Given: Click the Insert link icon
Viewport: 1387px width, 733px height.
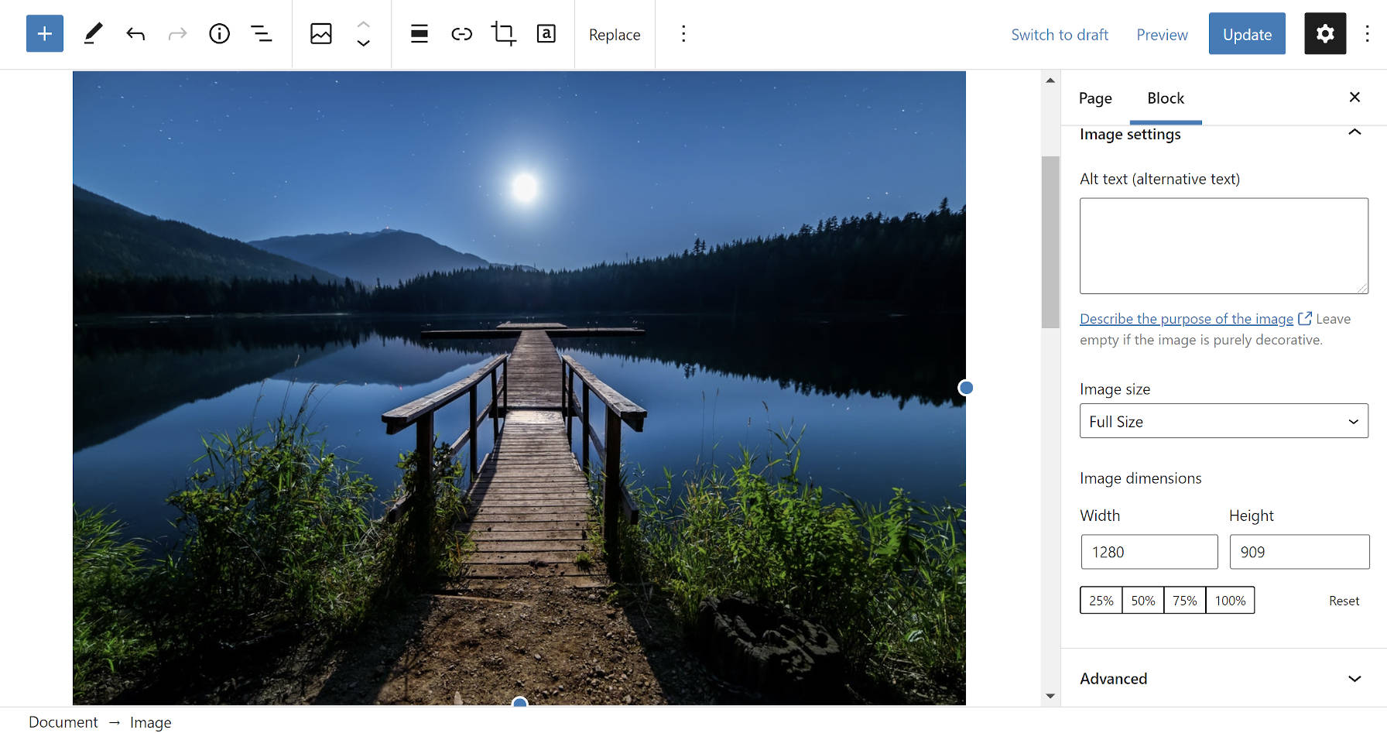Looking at the screenshot, I should tap(461, 34).
